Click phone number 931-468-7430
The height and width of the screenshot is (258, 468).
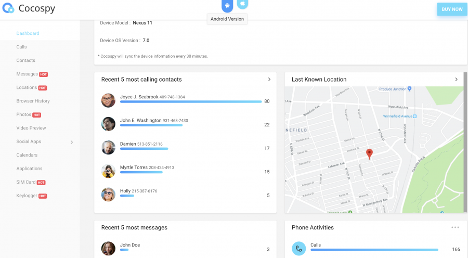point(175,121)
